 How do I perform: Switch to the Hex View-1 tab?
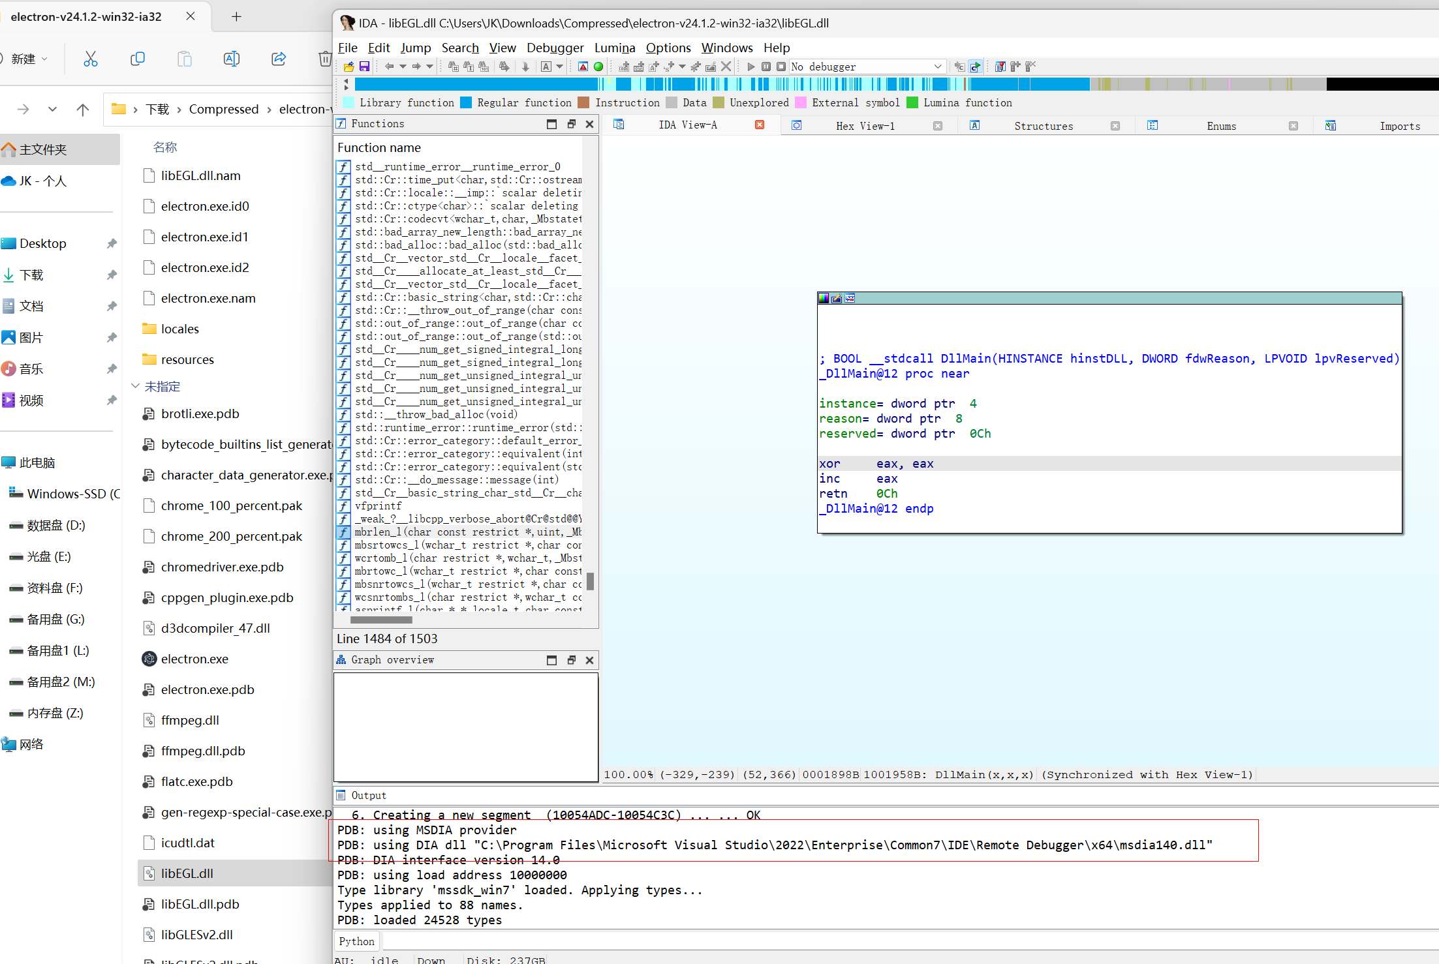point(865,126)
